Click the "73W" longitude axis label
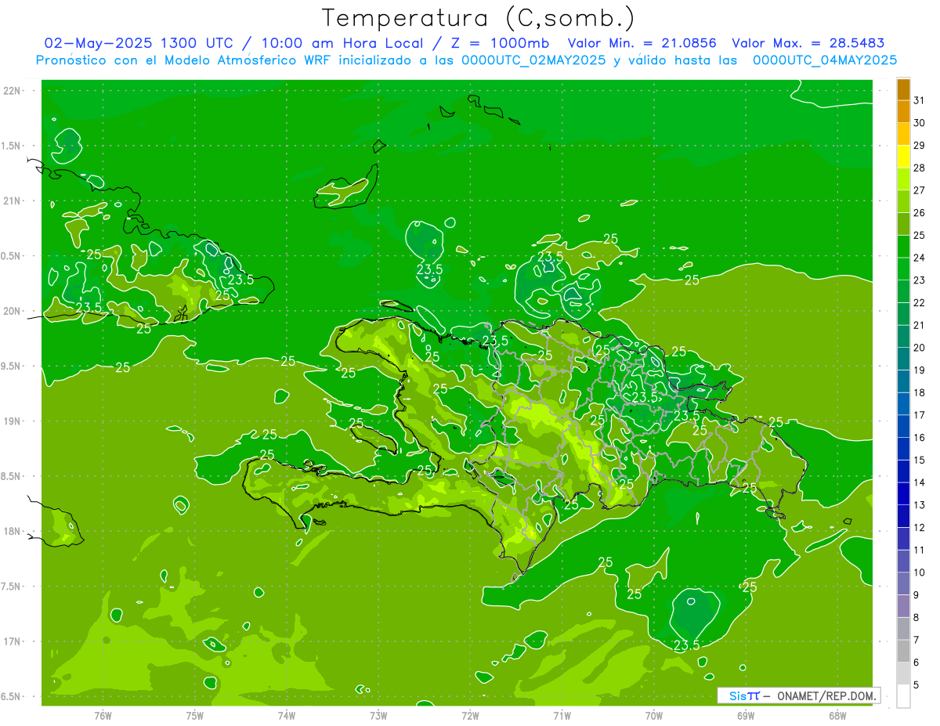 378,715
